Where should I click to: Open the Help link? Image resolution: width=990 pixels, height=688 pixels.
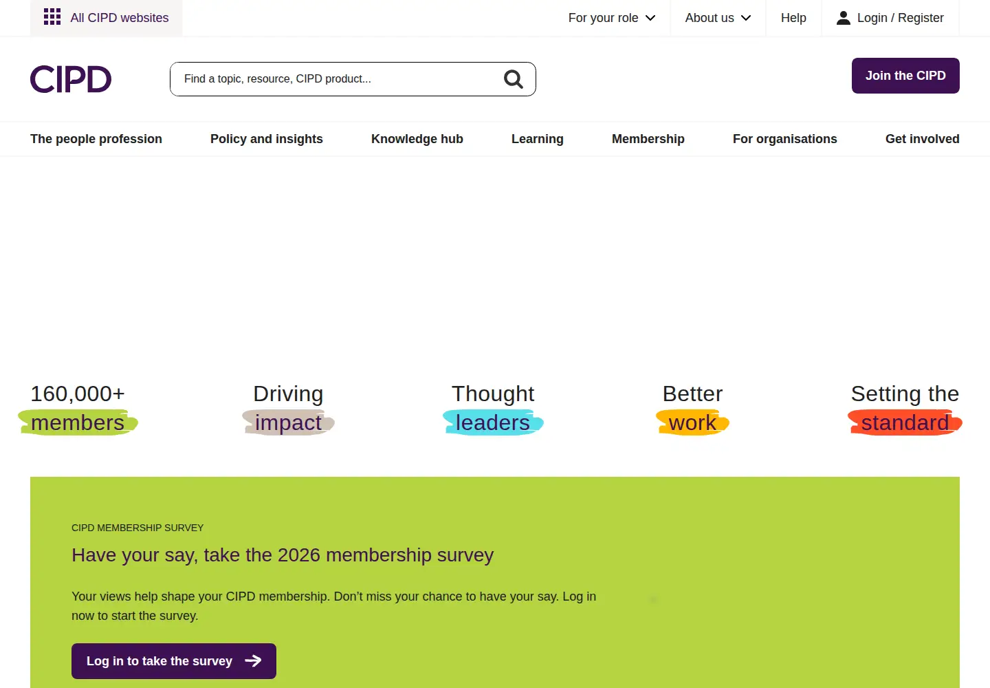(793, 18)
